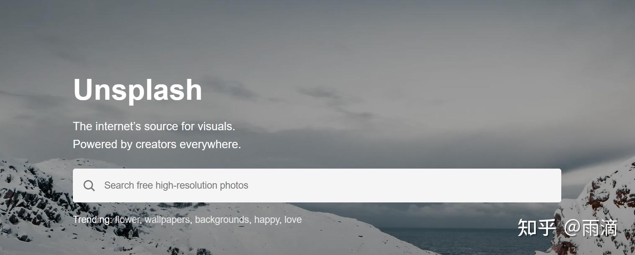Image resolution: width=635 pixels, height=255 pixels.
Task: Click the large 'Unsplash' heading
Action: point(137,90)
